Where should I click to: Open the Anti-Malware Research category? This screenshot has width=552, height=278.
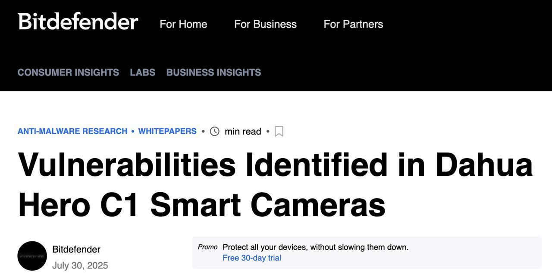(x=72, y=131)
